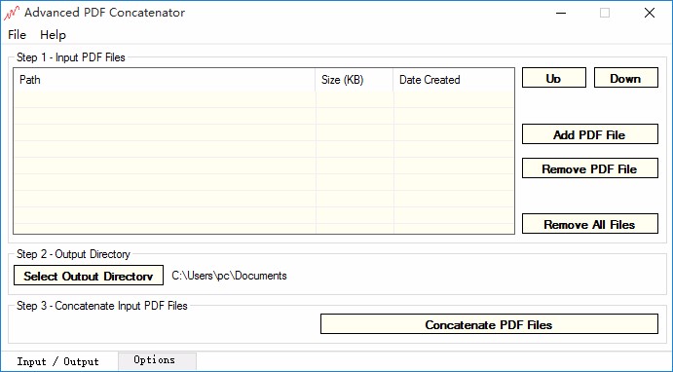Close the Advanced PDF Concatenator window
Viewport: 673px width, 372px height.
tap(650, 13)
